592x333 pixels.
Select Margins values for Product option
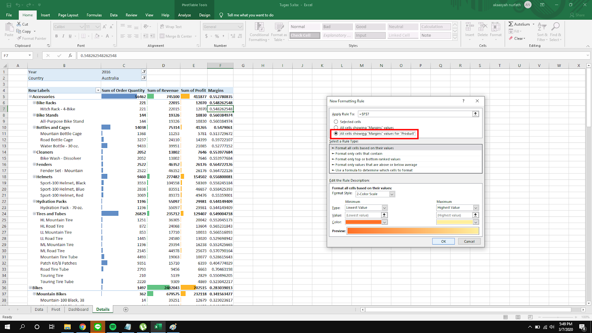pos(336,134)
